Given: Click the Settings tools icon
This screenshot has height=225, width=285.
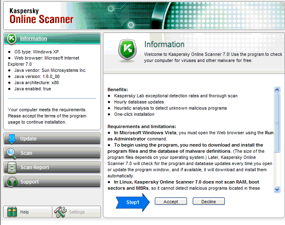Looking at the screenshot, I should pyautogui.click(x=61, y=212).
